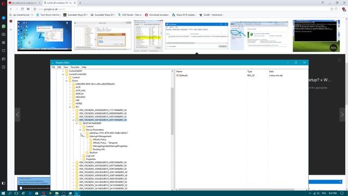348x196 pixels.
Task: Select the thumbnail with the yellow-highlighted row
Action: [148, 36]
